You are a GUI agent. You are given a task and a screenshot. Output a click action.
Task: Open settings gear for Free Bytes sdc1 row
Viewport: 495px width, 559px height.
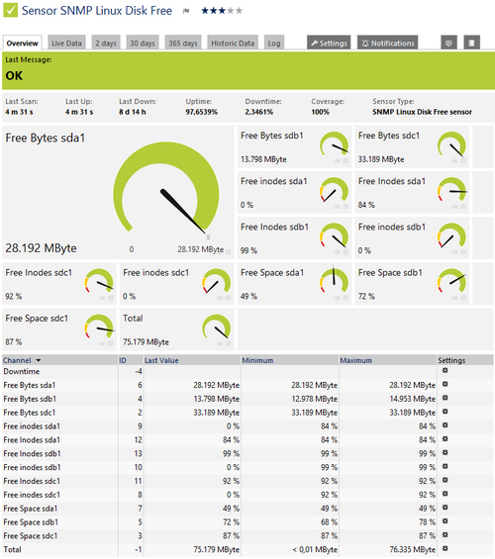tap(445, 412)
